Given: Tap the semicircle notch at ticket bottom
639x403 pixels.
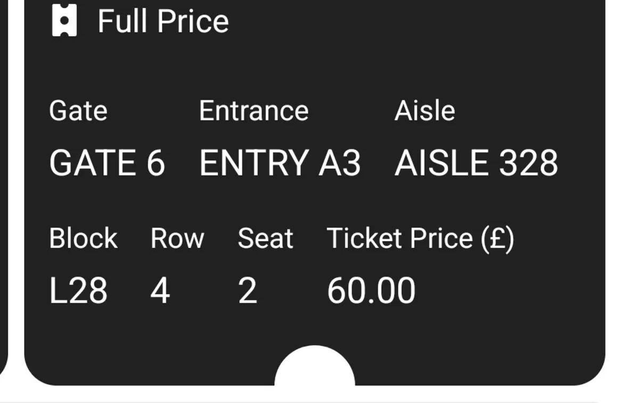Looking at the screenshot, I should point(315,366).
